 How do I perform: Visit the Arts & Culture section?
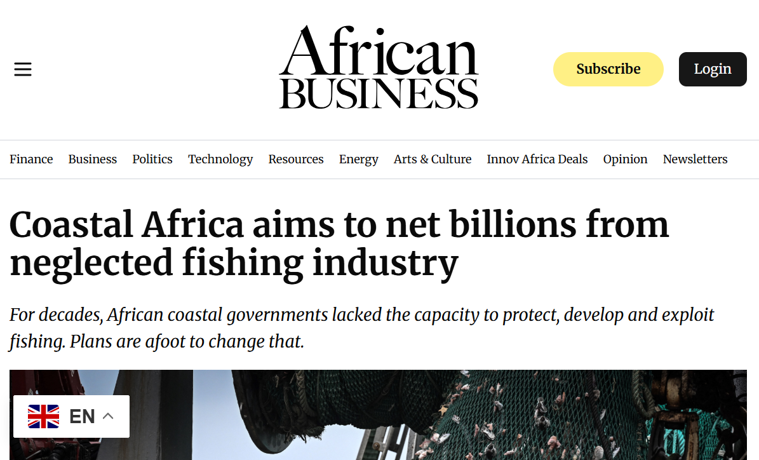[433, 159]
